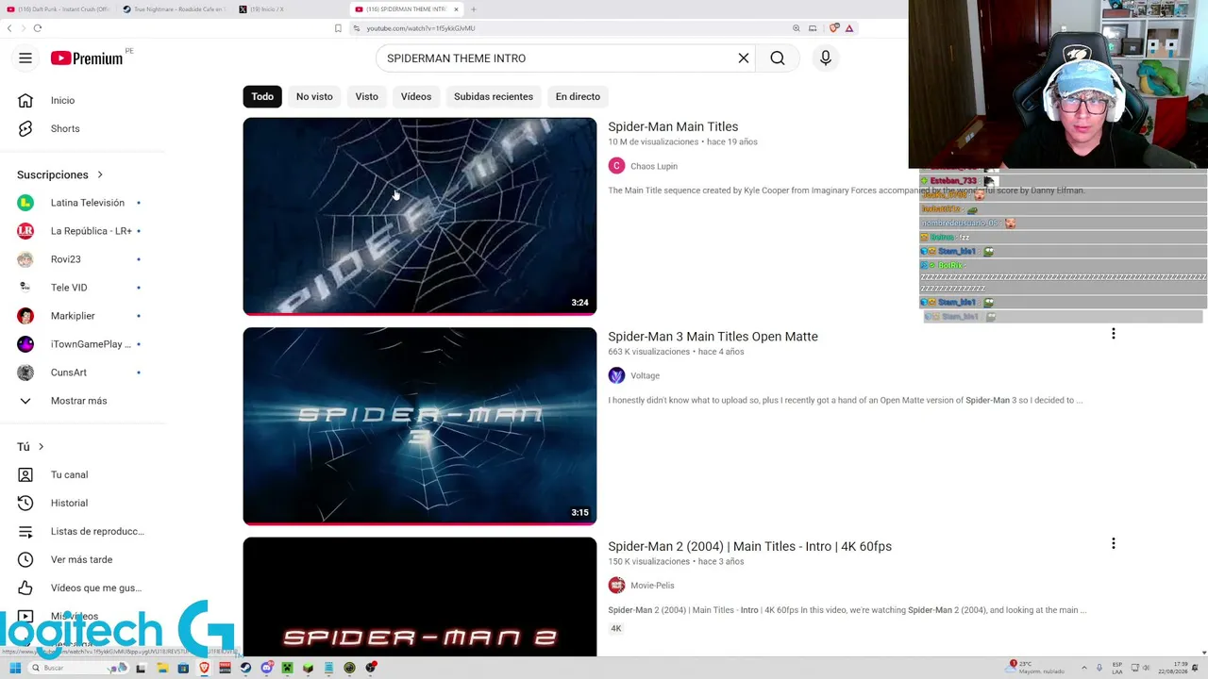Switch to the True Nightmare Roadside Cafe tab
Viewport: 1208px width, 679px height.
175,9
